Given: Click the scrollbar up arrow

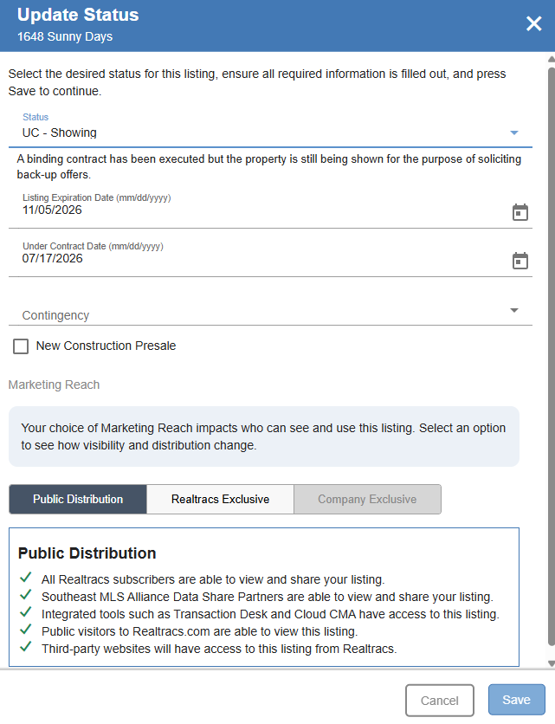Looking at the screenshot, I should point(552,59).
